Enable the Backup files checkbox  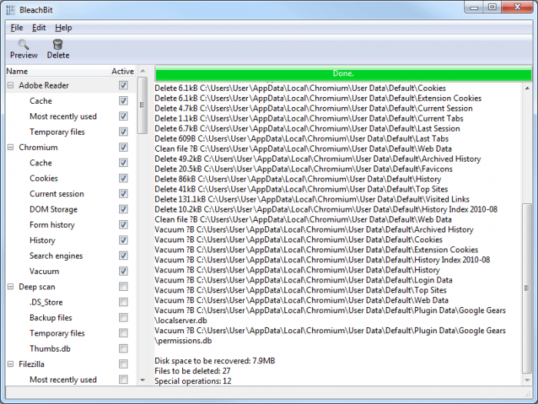pyautogui.click(x=123, y=317)
